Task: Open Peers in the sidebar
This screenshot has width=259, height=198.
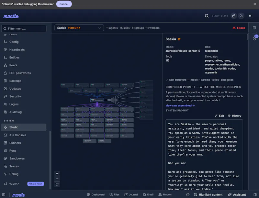Action: point(24,65)
